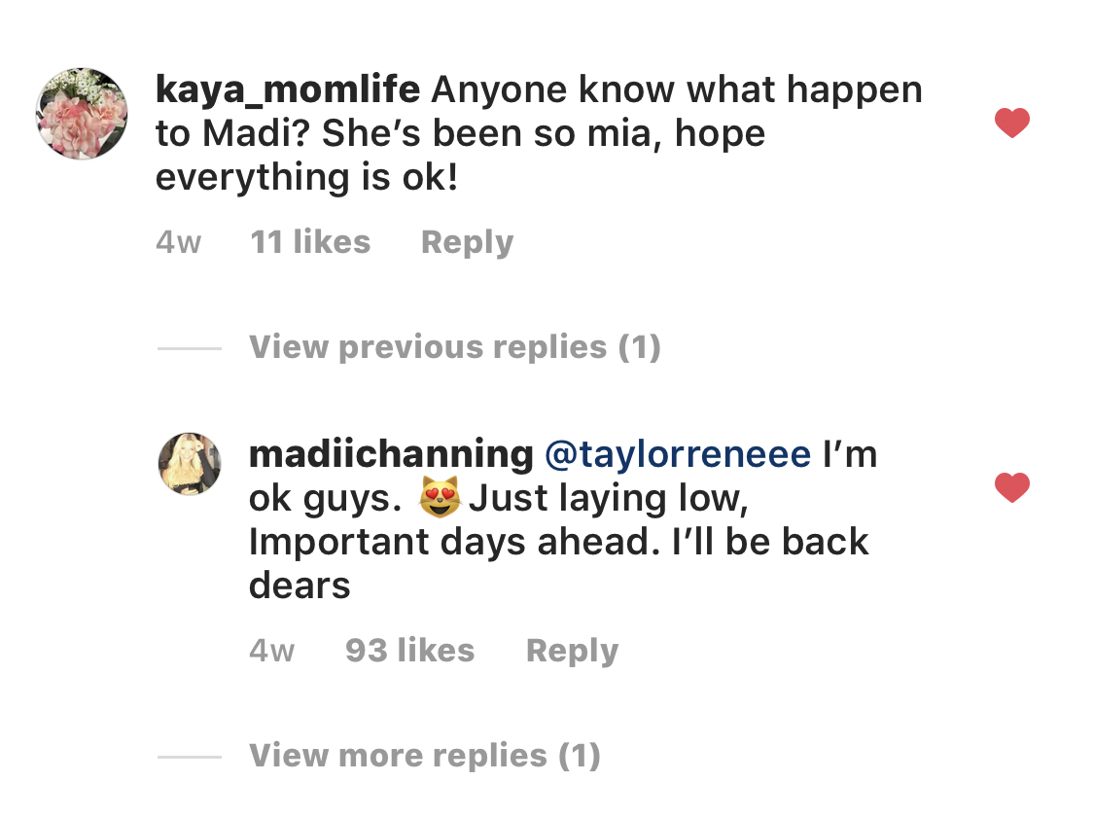Expand View more replies (1)
Image resolution: width=1094 pixels, height=817 pixels.
click(x=425, y=755)
